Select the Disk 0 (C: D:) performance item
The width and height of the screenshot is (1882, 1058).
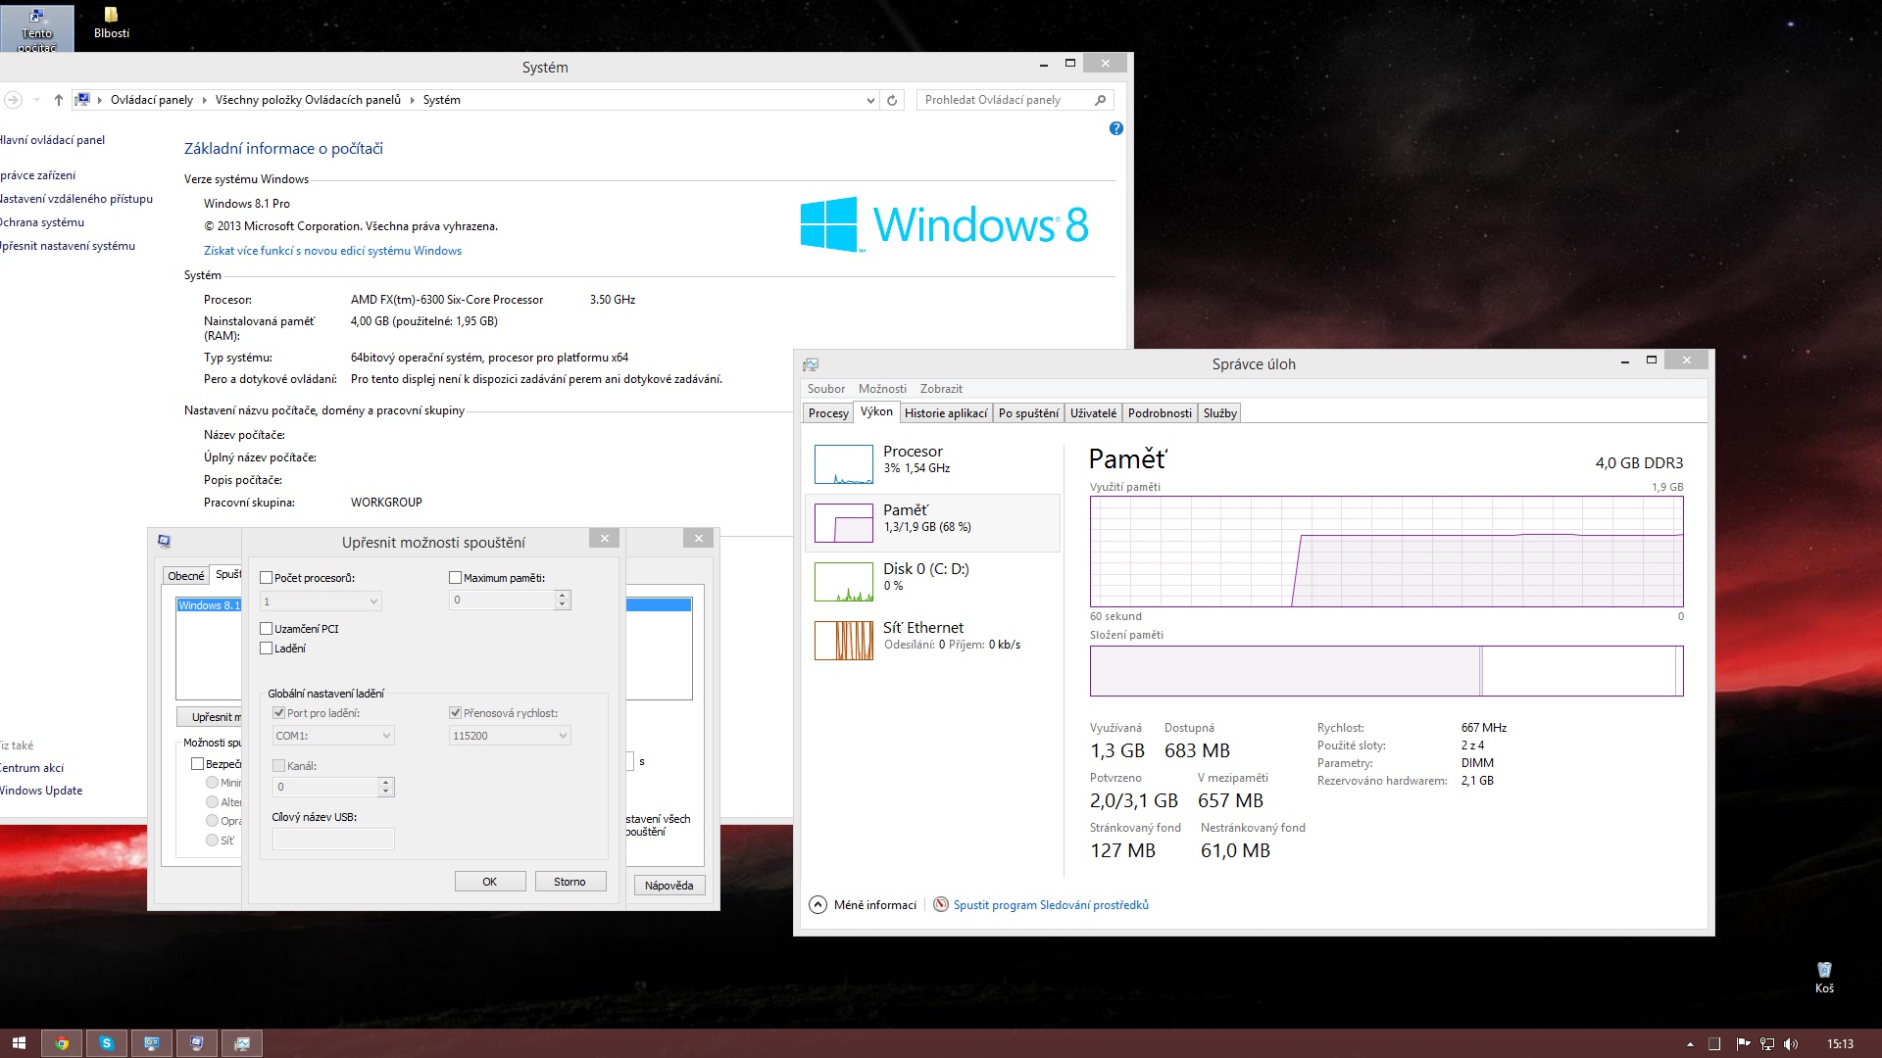pyautogui.click(x=932, y=580)
